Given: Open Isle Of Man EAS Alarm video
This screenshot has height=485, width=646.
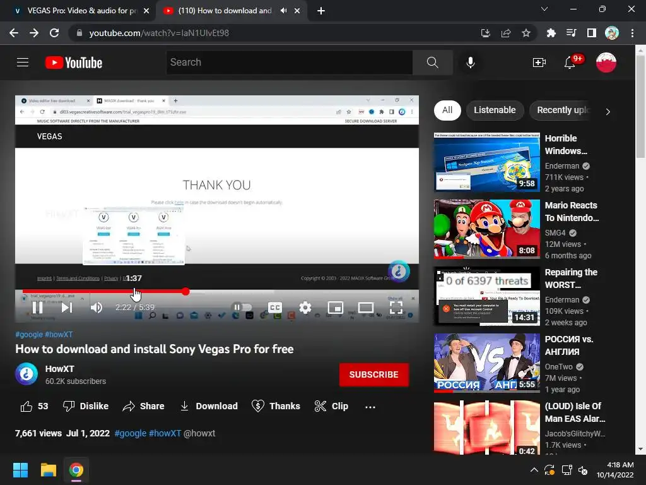Looking at the screenshot, I should point(486,428).
